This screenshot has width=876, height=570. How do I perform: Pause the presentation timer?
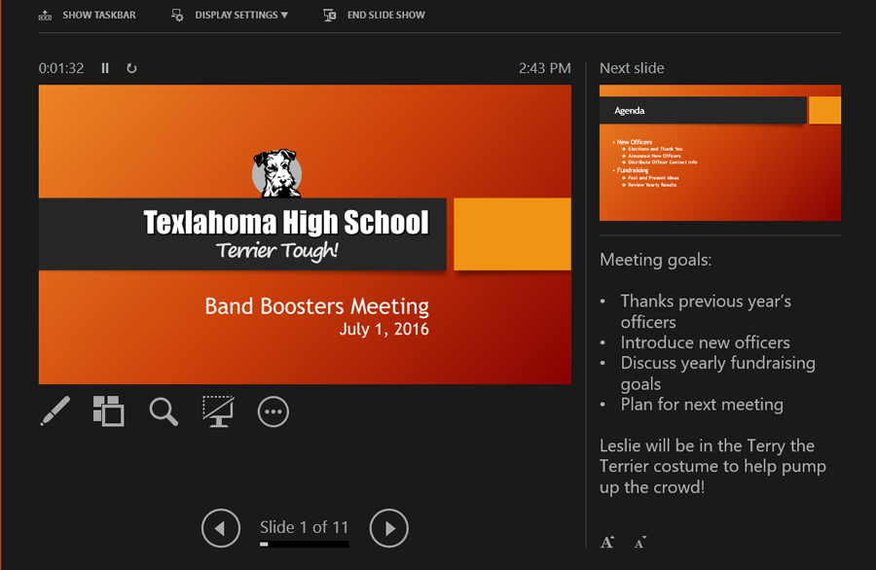click(105, 68)
